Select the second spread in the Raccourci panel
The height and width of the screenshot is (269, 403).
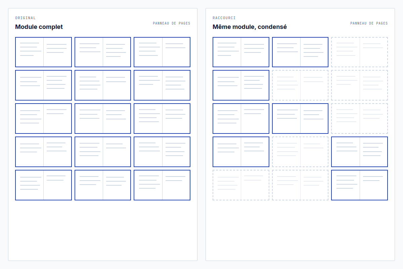tap(300, 52)
